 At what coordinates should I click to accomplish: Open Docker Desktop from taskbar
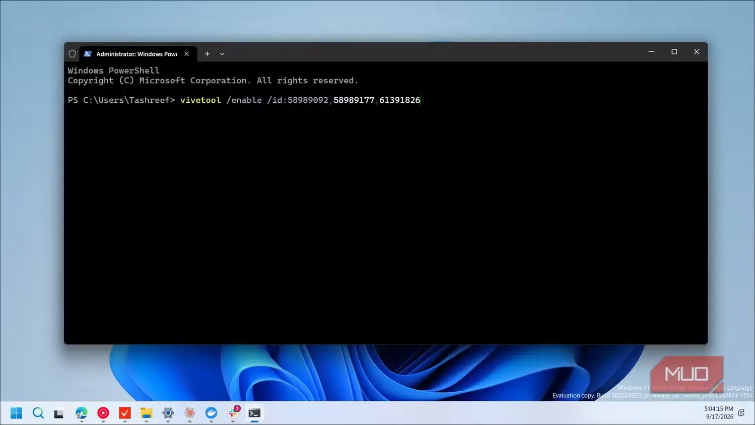212,413
